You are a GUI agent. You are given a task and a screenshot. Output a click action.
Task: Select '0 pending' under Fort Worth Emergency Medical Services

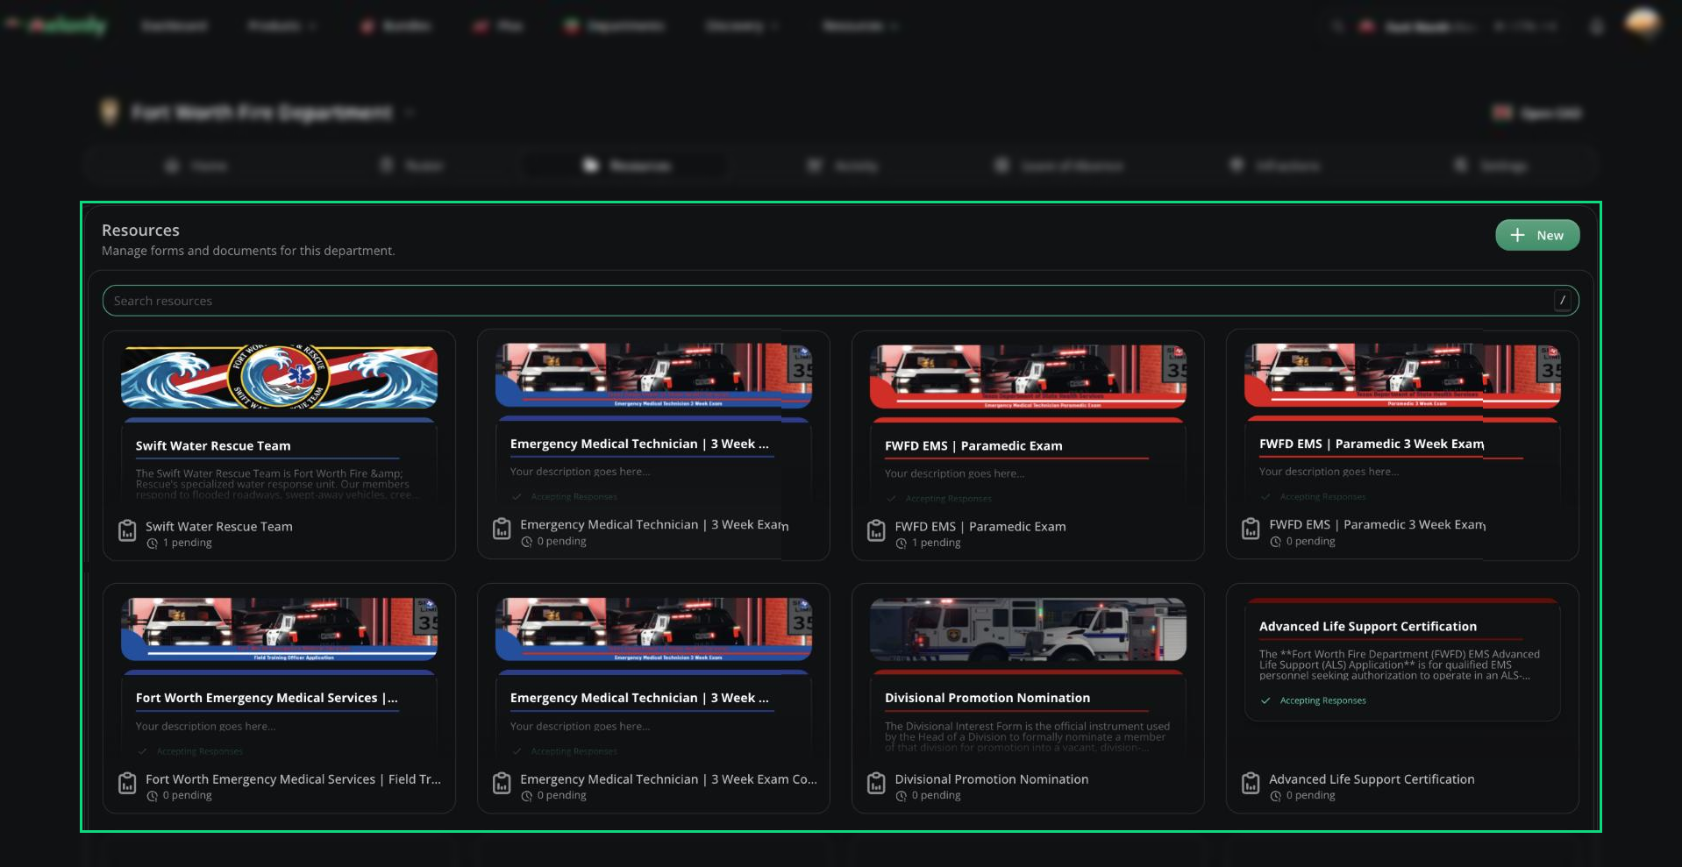click(187, 795)
